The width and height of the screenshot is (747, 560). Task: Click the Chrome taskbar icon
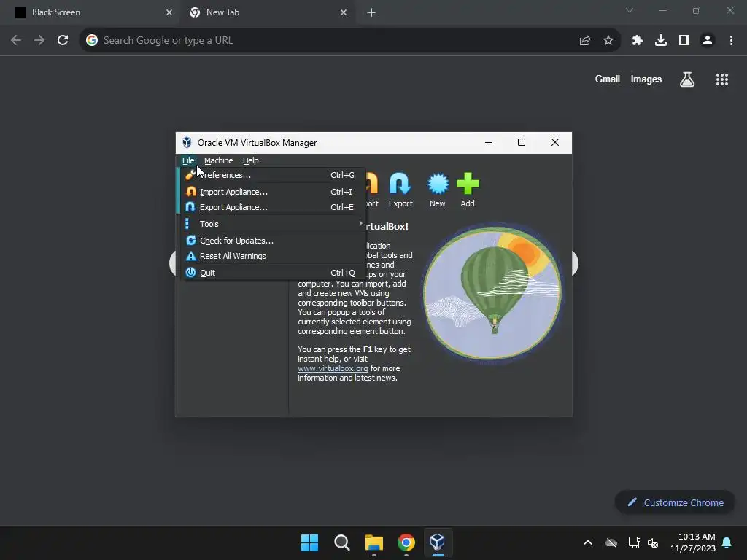(x=406, y=542)
